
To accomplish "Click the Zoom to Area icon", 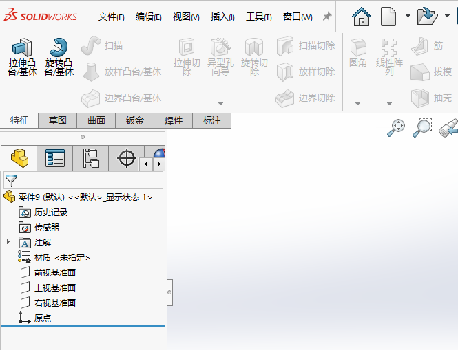I will point(422,127).
